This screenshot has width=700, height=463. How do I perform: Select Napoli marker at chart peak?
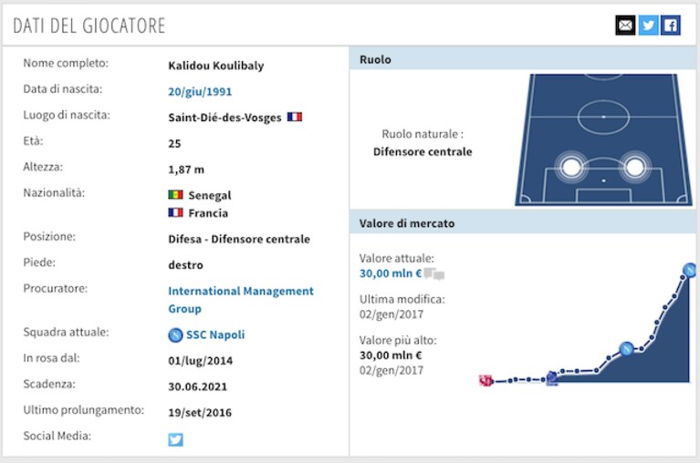click(x=690, y=270)
